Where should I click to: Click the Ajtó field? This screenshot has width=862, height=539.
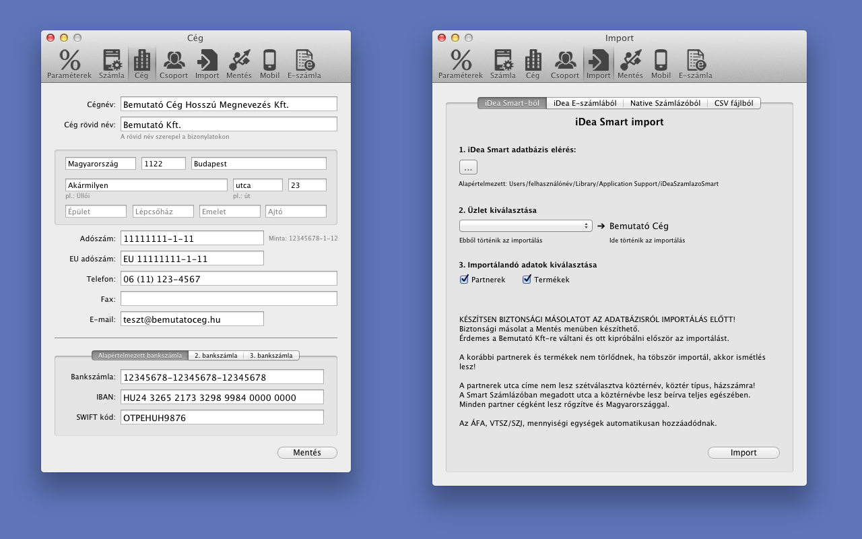(x=296, y=212)
